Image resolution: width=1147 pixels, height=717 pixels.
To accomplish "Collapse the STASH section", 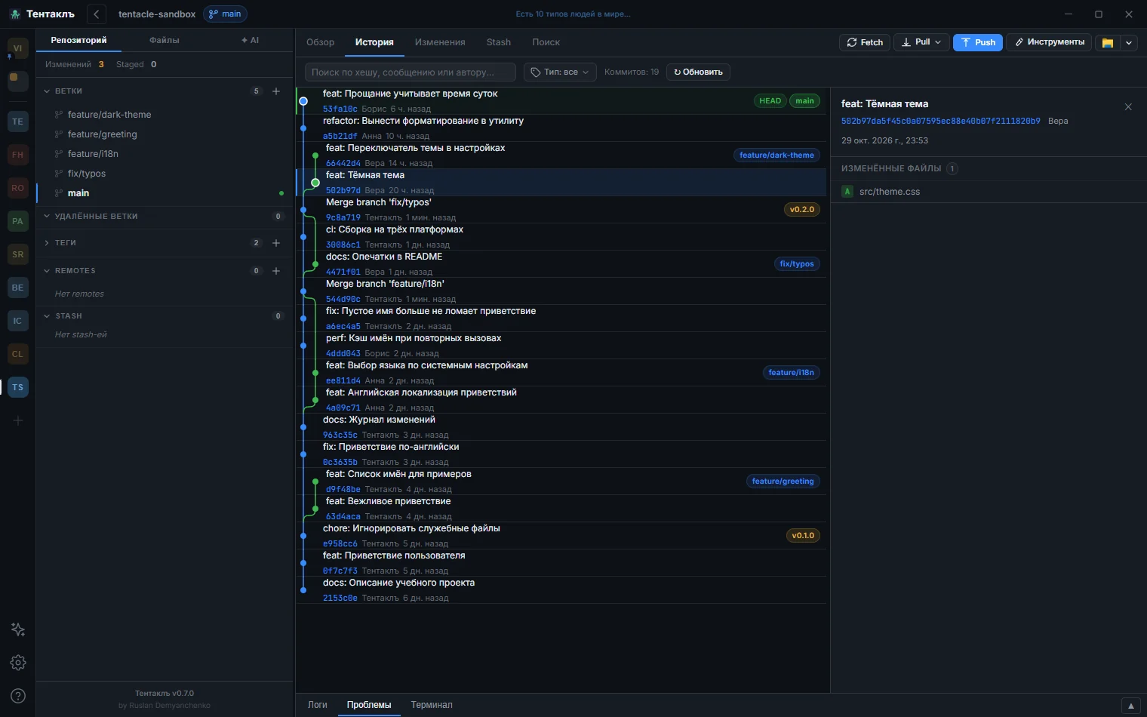I will click(47, 316).
